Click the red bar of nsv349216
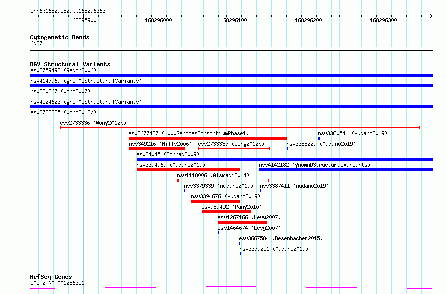This screenshot has width=447, height=294. (x=157, y=149)
